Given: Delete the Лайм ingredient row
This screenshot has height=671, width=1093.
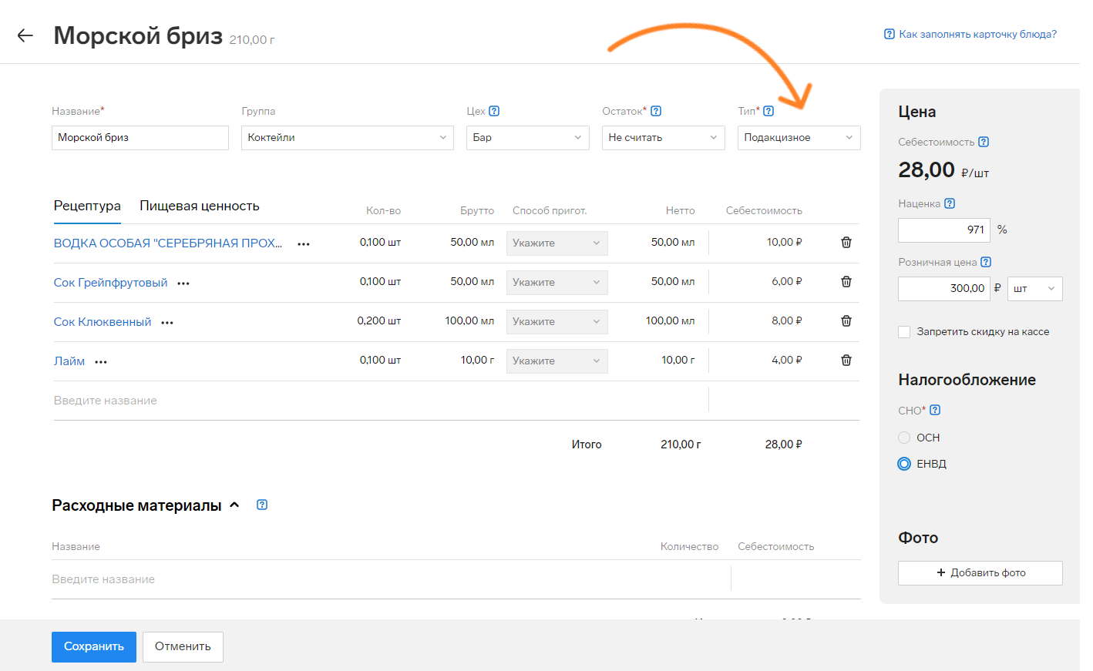Looking at the screenshot, I should (846, 360).
